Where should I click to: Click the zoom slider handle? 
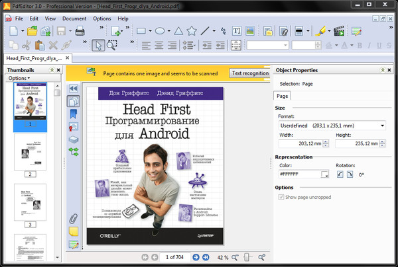247,257
